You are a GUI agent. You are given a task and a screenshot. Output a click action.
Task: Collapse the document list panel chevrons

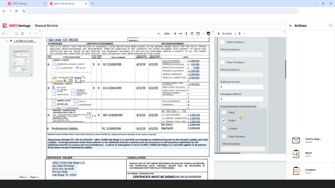click(40, 32)
